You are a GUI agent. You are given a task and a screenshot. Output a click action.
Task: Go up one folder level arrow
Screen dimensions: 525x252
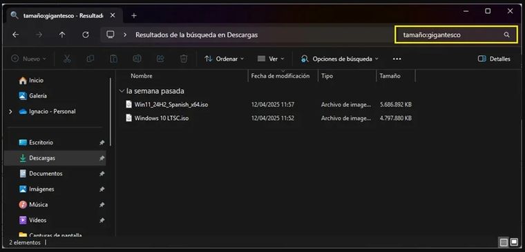click(x=62, y=35)
